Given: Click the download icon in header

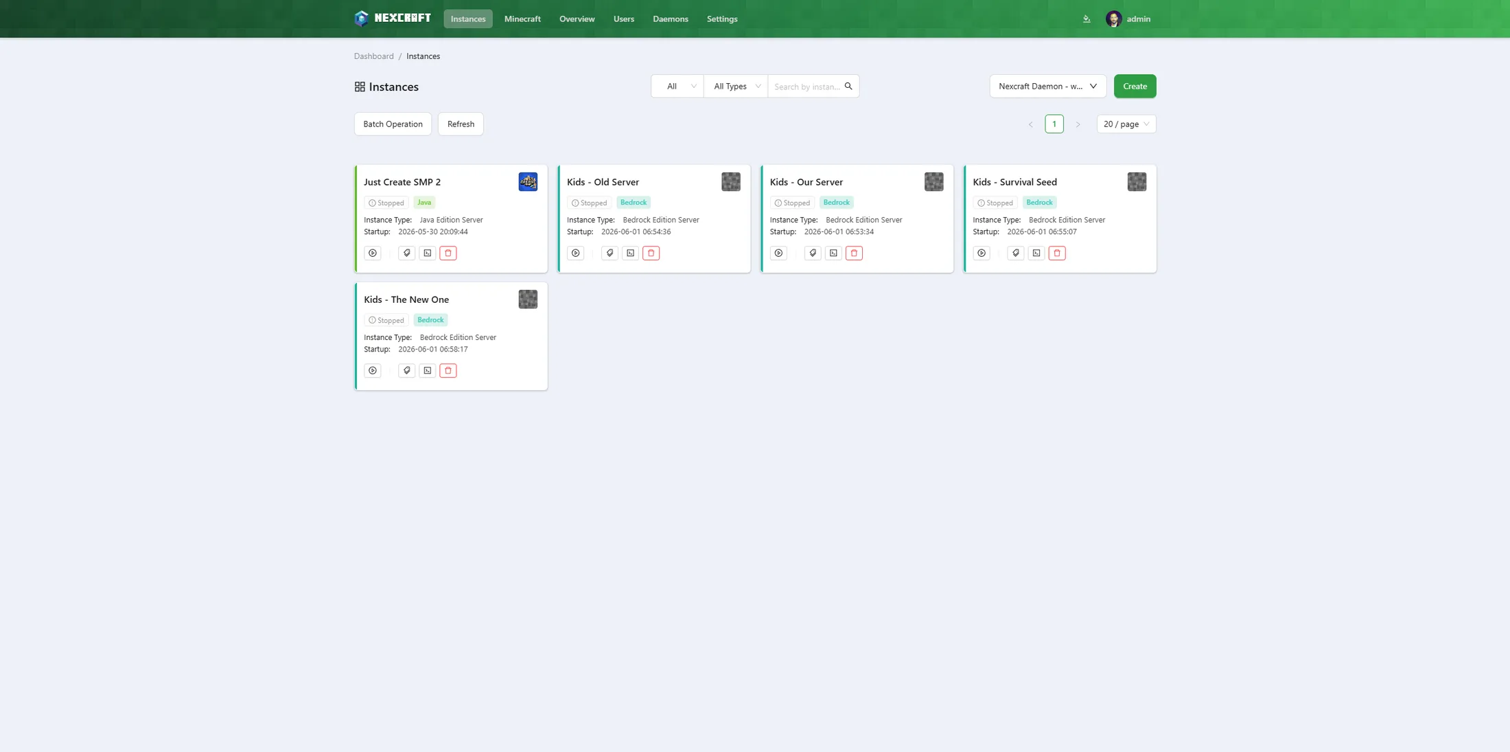Looking at the screenshot, I should point(1087,19).
